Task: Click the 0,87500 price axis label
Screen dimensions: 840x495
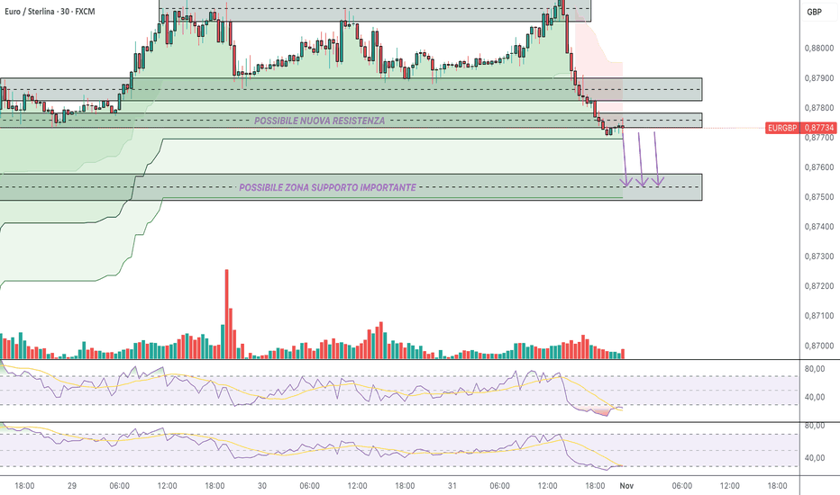Action: coord(819,197)
